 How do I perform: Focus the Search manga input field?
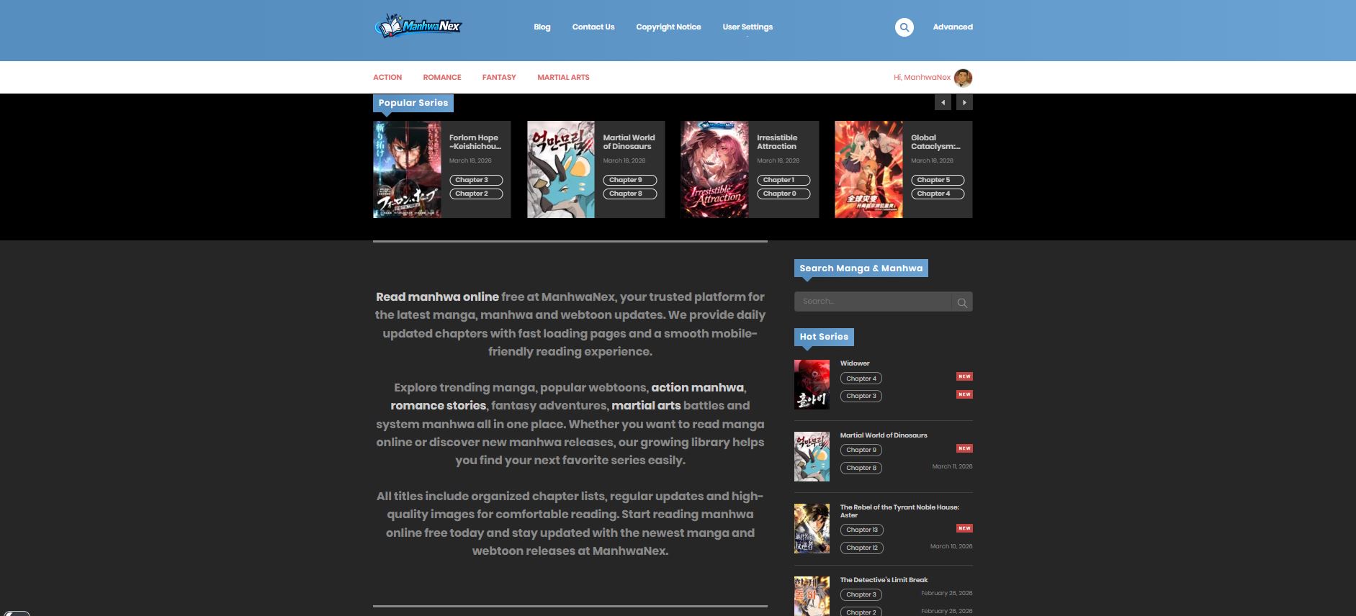(x=873, y=302)
